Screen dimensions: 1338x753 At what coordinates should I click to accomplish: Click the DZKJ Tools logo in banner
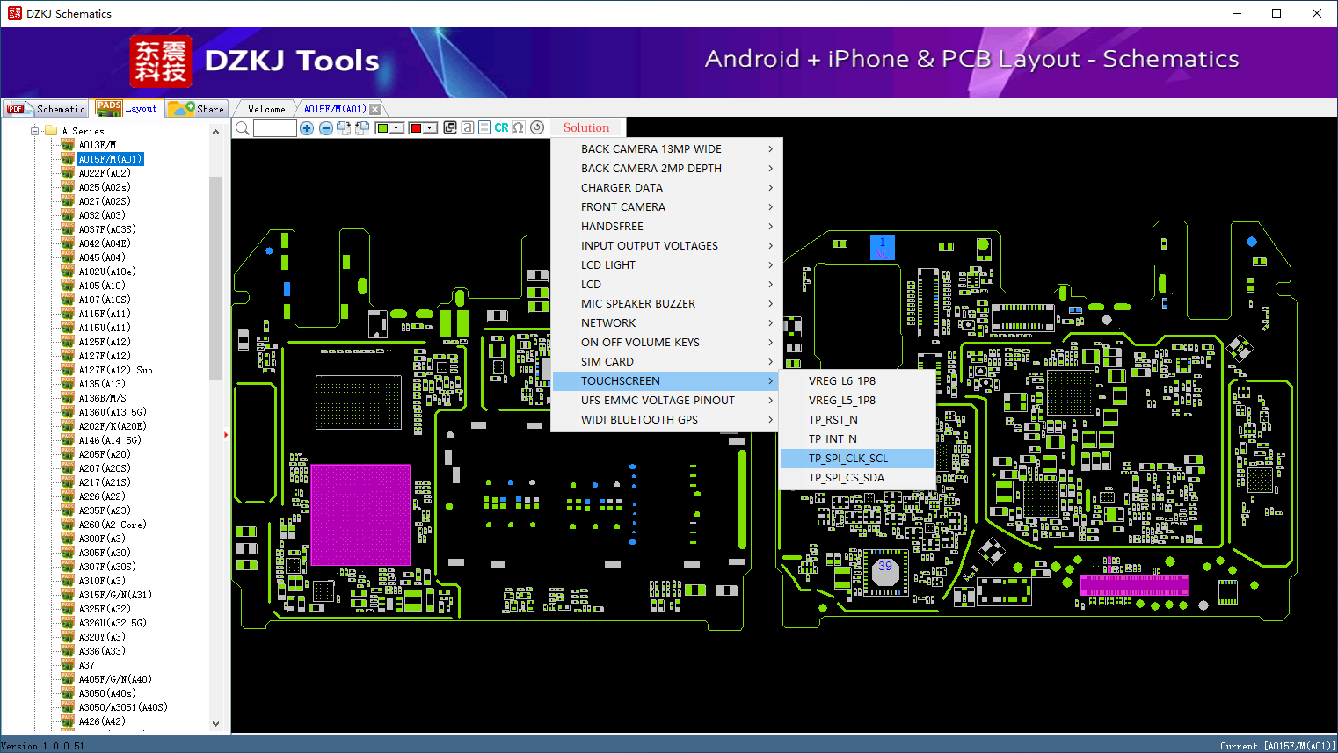click(x=255, y=61)
